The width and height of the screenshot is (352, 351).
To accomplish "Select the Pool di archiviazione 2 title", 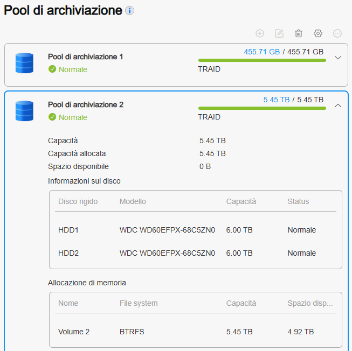I will point(86,104).
